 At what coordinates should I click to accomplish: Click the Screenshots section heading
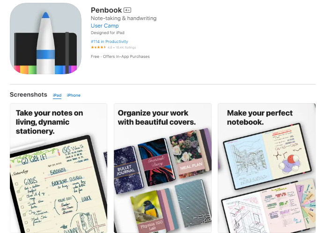(29, 95)
